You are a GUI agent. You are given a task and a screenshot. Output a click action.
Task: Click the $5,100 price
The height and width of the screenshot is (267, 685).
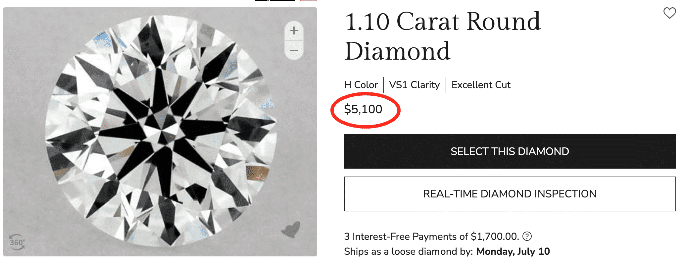pos(363,109)
